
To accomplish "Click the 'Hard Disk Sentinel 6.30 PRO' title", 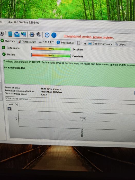I will (x=23, y=22).
